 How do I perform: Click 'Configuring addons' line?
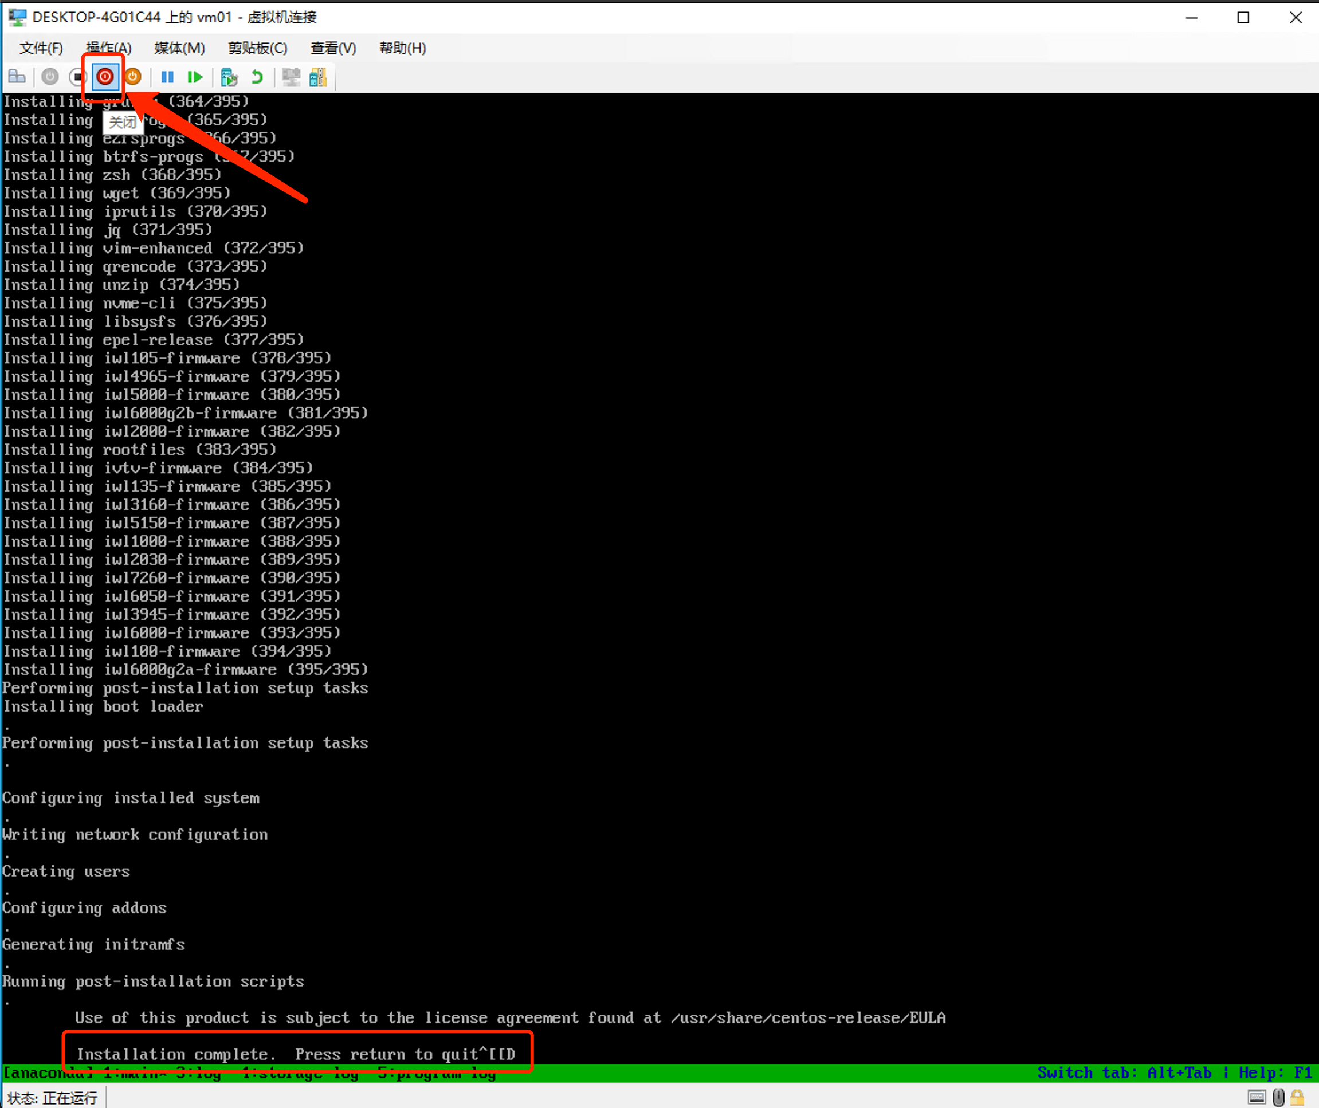pyautogui.click(x=85, y=907)
